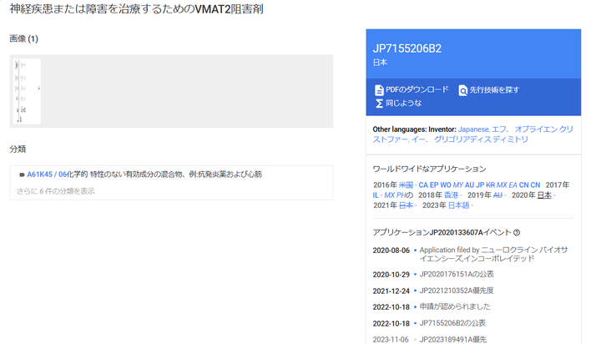Click the prior art search magnifier icon

[462, 90]
